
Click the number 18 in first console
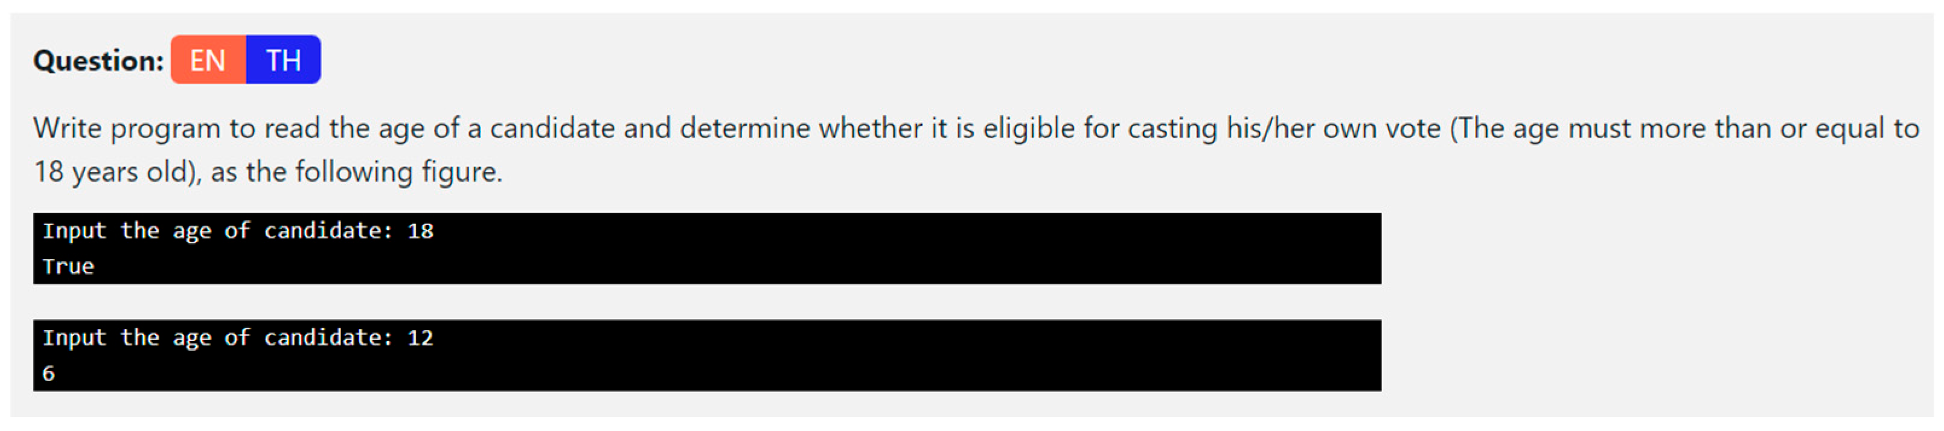click(420, 231)
